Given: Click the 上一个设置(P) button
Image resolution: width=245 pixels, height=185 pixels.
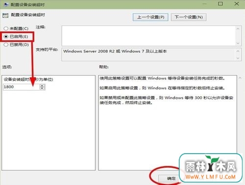Looking at the screenshot, I should click(x=150, y=17).
